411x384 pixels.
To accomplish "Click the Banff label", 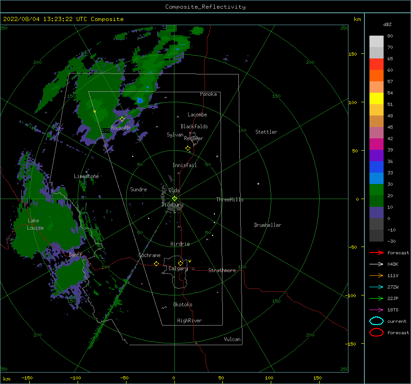I will click(x=75, y=254).
